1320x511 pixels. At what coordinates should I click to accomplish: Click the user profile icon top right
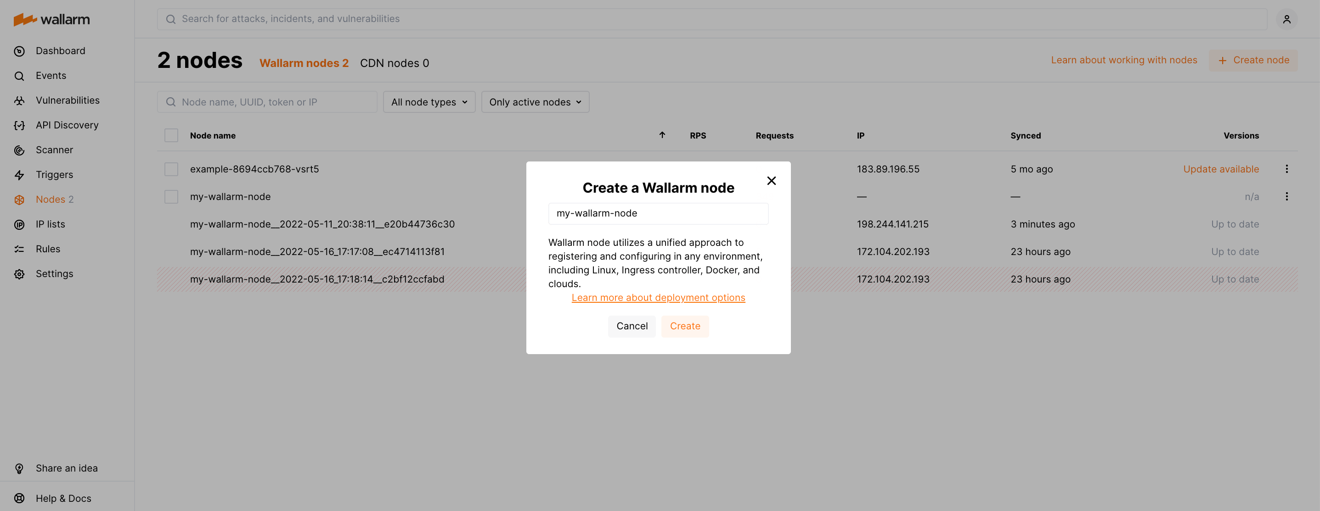[x=1286, y=19]
